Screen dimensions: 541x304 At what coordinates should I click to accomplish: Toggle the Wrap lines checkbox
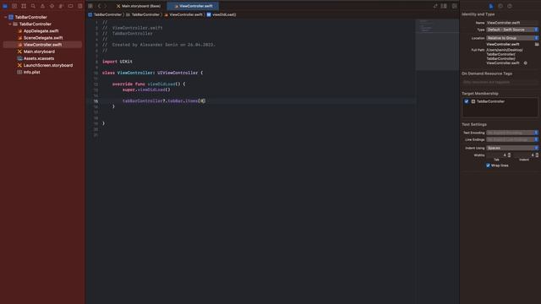point(488,166)
